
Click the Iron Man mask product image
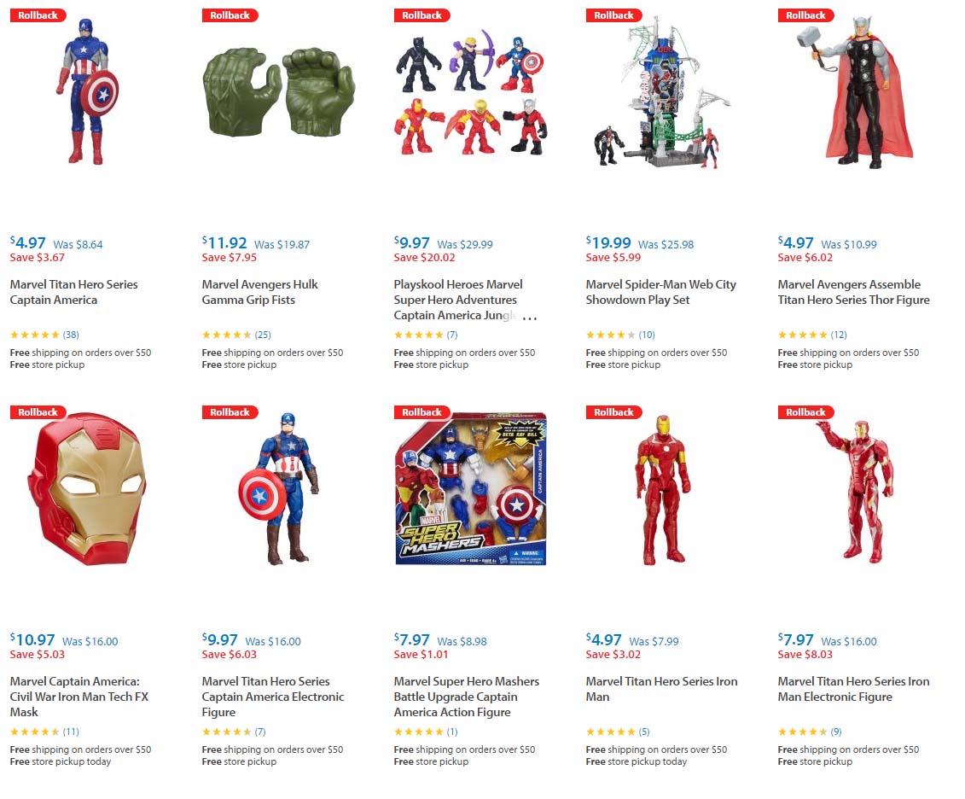click(x=85, y=495)
